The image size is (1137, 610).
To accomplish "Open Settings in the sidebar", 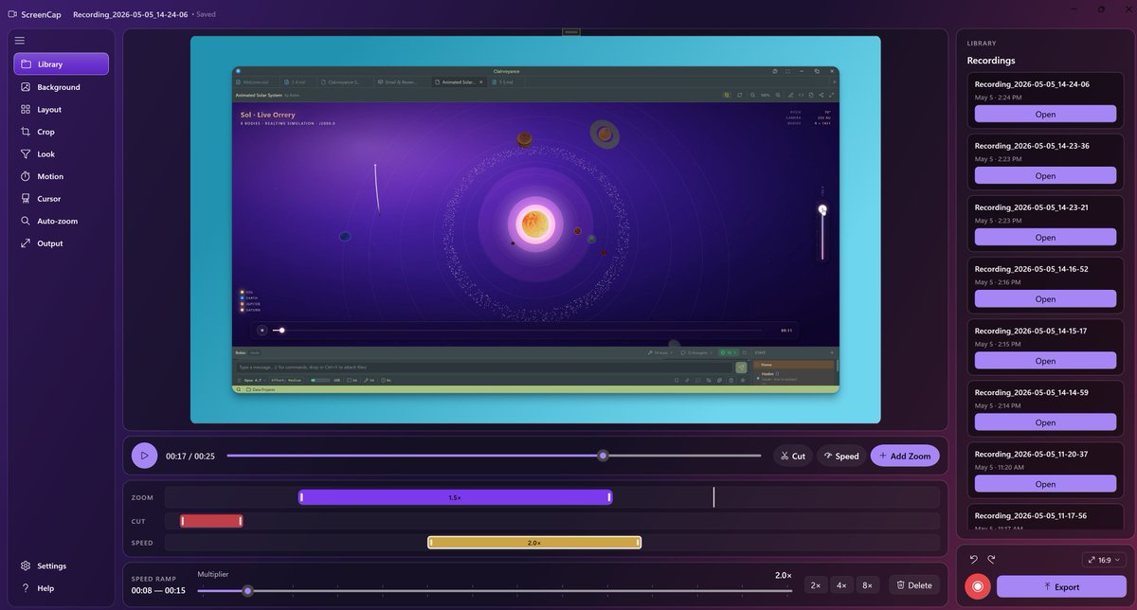I will coord(61,565).
